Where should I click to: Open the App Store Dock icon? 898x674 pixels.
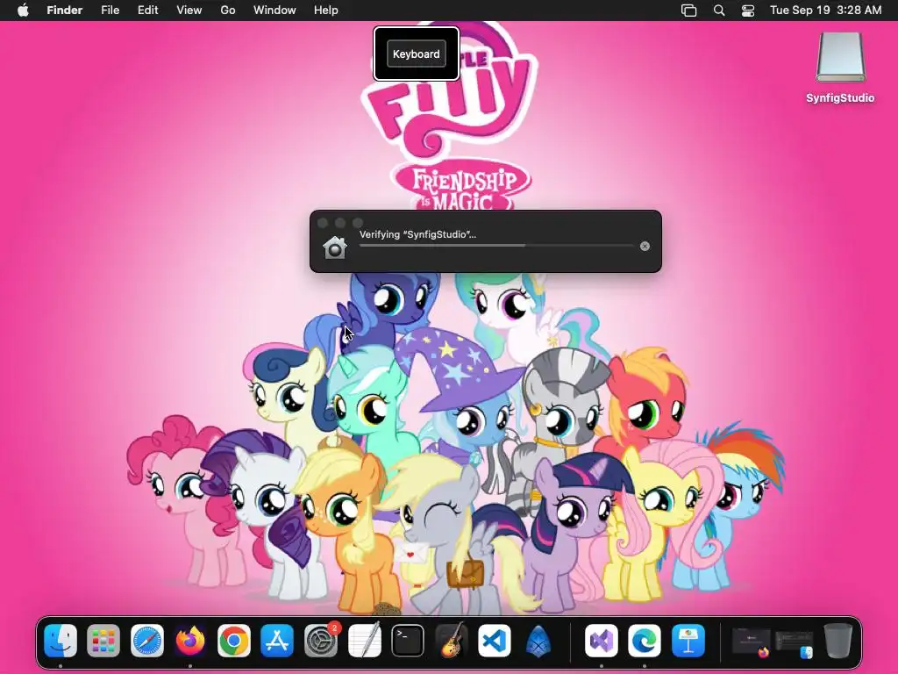pyautogui.click(x=277, y=641)
